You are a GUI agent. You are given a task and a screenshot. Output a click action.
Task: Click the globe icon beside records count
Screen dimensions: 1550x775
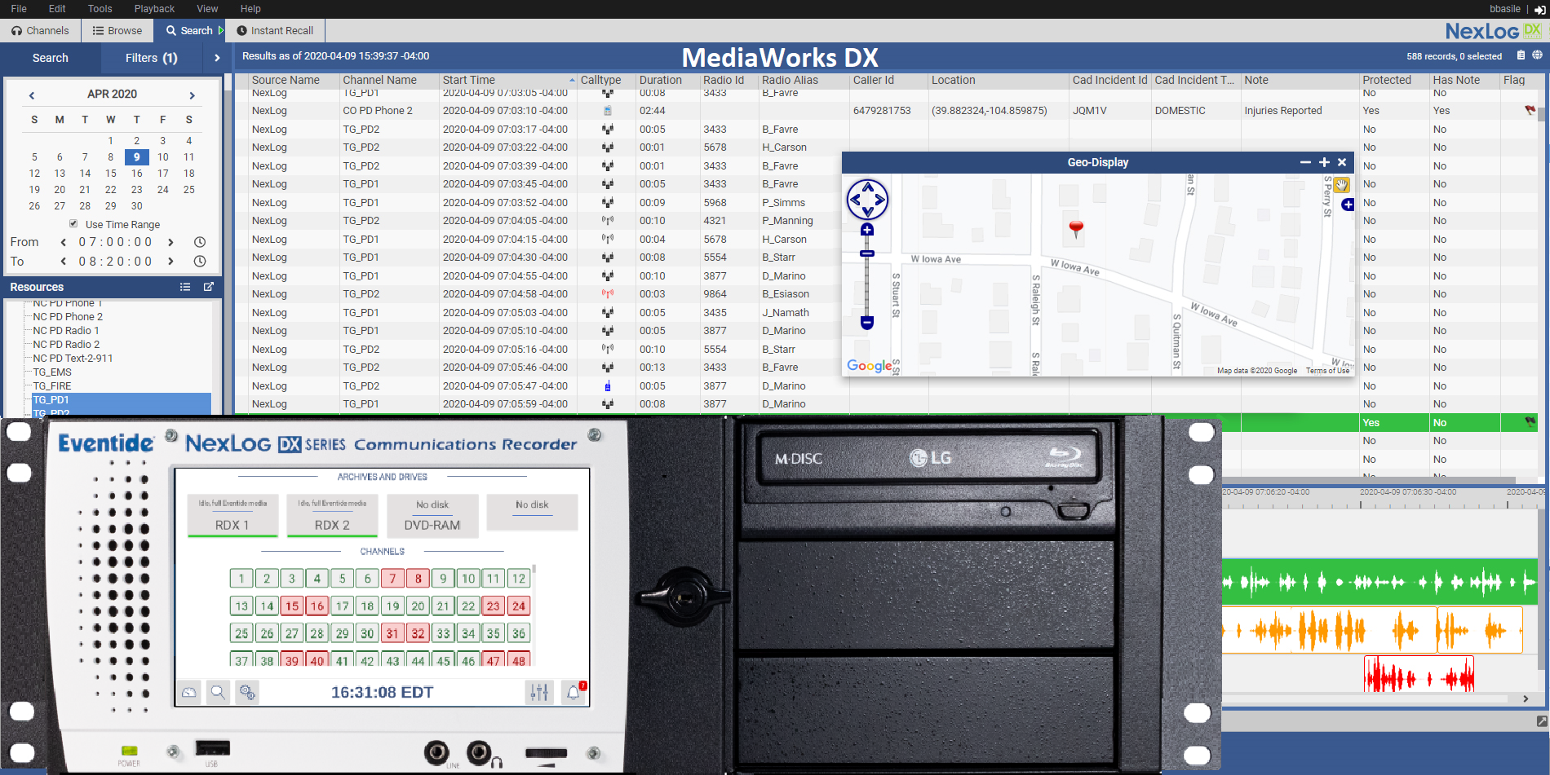click(x=1537, y=55)
